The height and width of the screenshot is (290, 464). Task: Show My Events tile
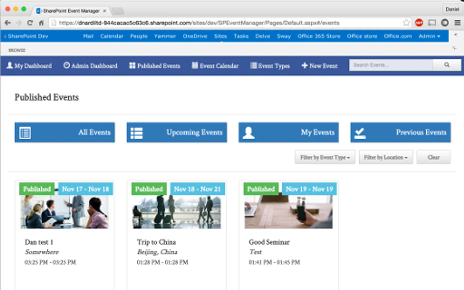[289, 133]
